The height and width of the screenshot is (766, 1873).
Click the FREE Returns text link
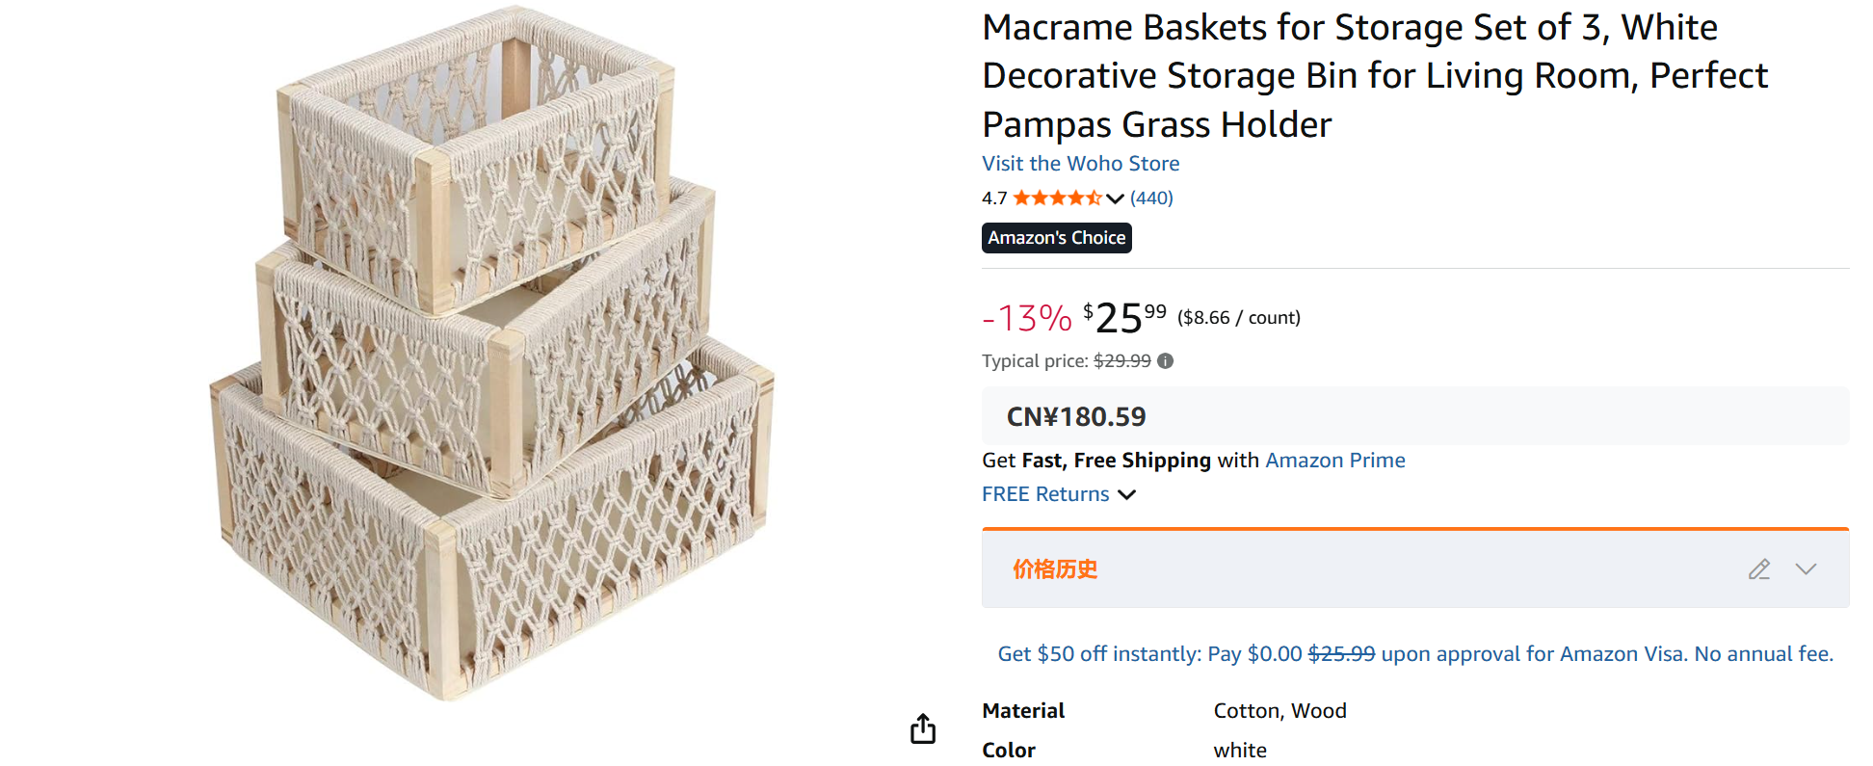(x=1045, y=494)
